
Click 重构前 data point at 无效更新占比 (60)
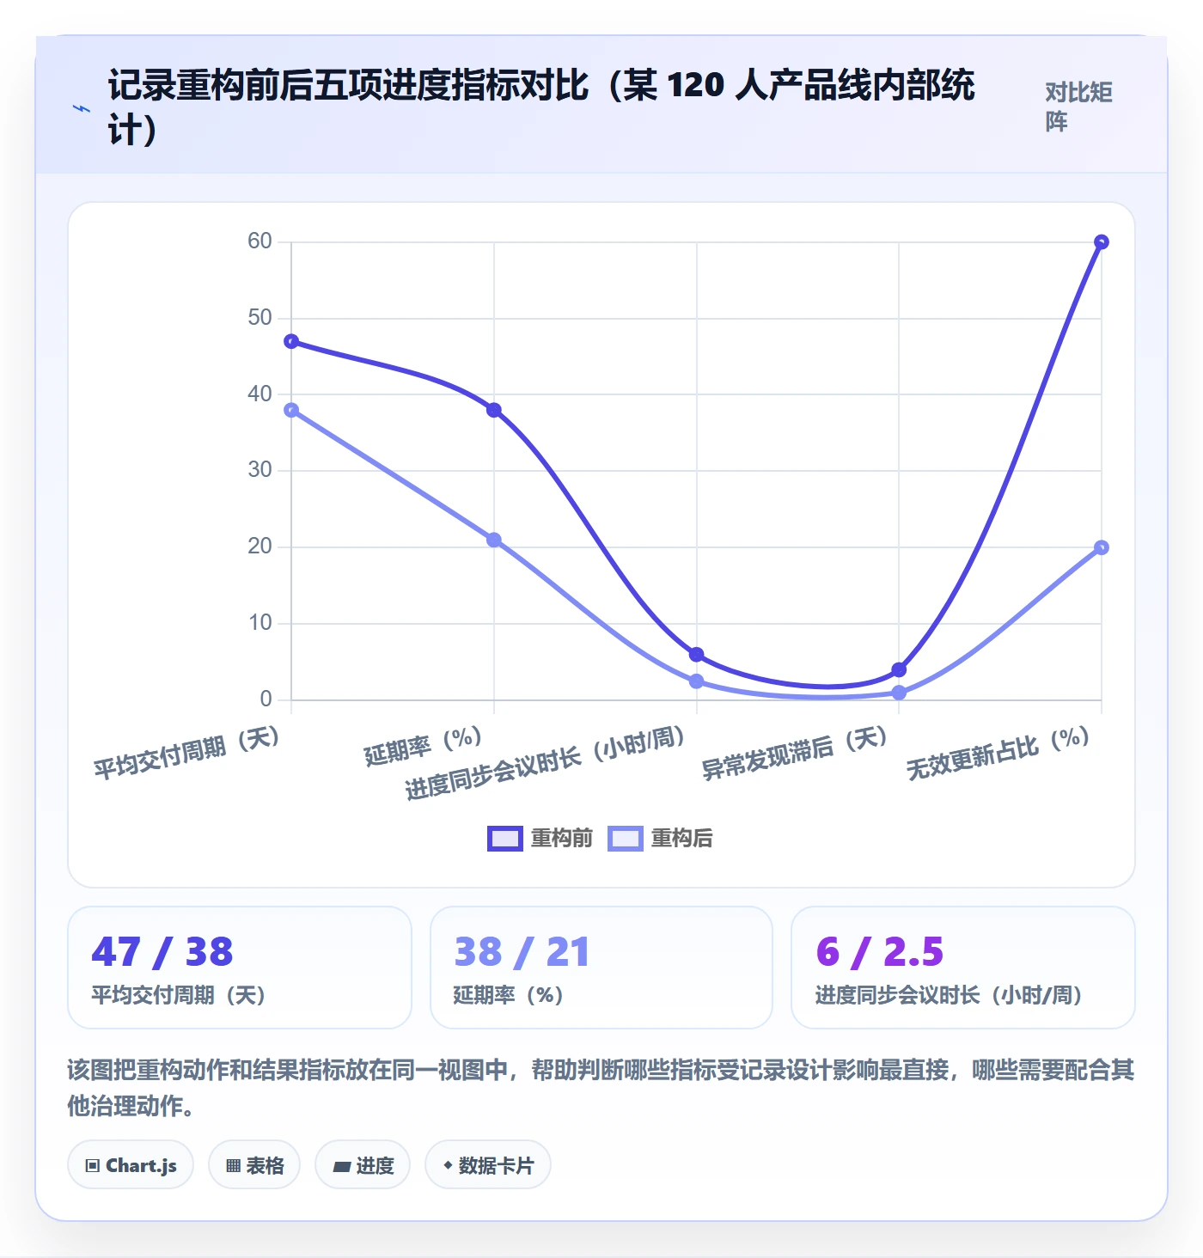[1102, 242]
